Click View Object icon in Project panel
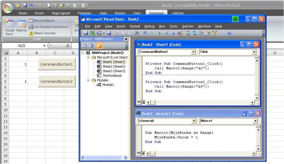Image resolution: width=284 pixels, height=164 pixels. coord(91,46)
